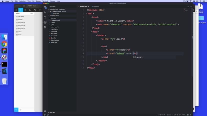Click the split editor icon
The image size is (207, 116).
coord(188,6)
